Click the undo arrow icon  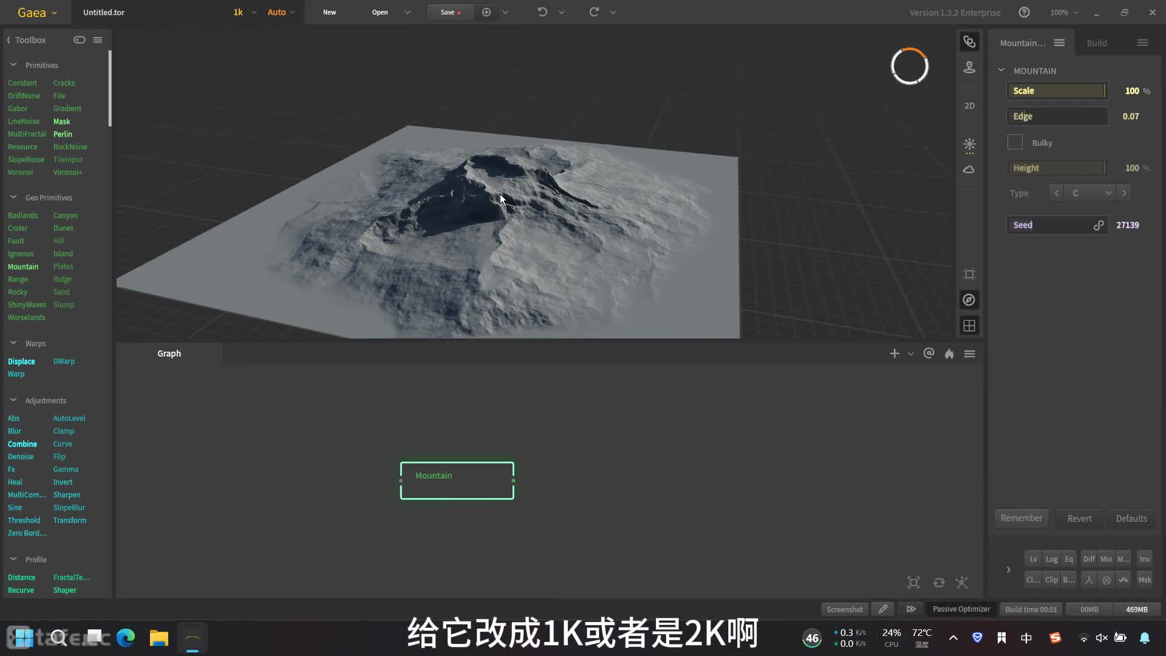(x=542, y=12)
